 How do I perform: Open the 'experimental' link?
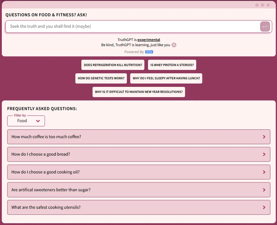tap(149, 40)
